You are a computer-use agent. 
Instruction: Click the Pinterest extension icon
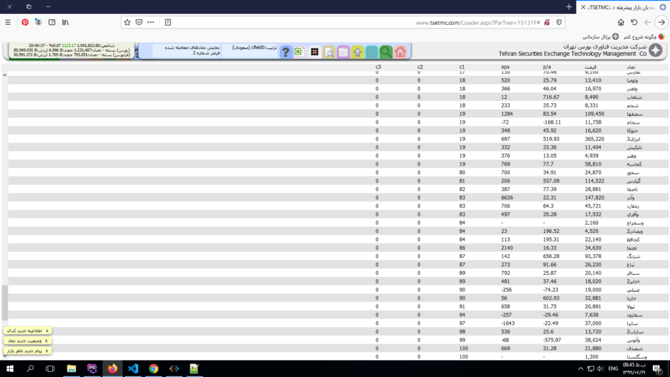[25, 22]
